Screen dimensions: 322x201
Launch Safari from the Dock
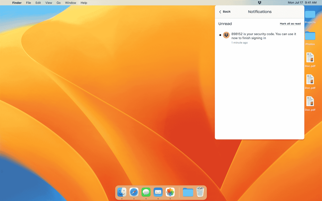(134, 192)
